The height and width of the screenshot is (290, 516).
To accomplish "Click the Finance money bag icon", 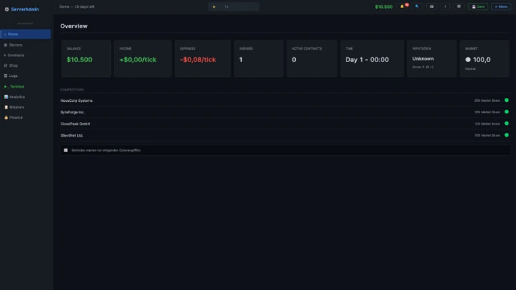I will point(6,117).
